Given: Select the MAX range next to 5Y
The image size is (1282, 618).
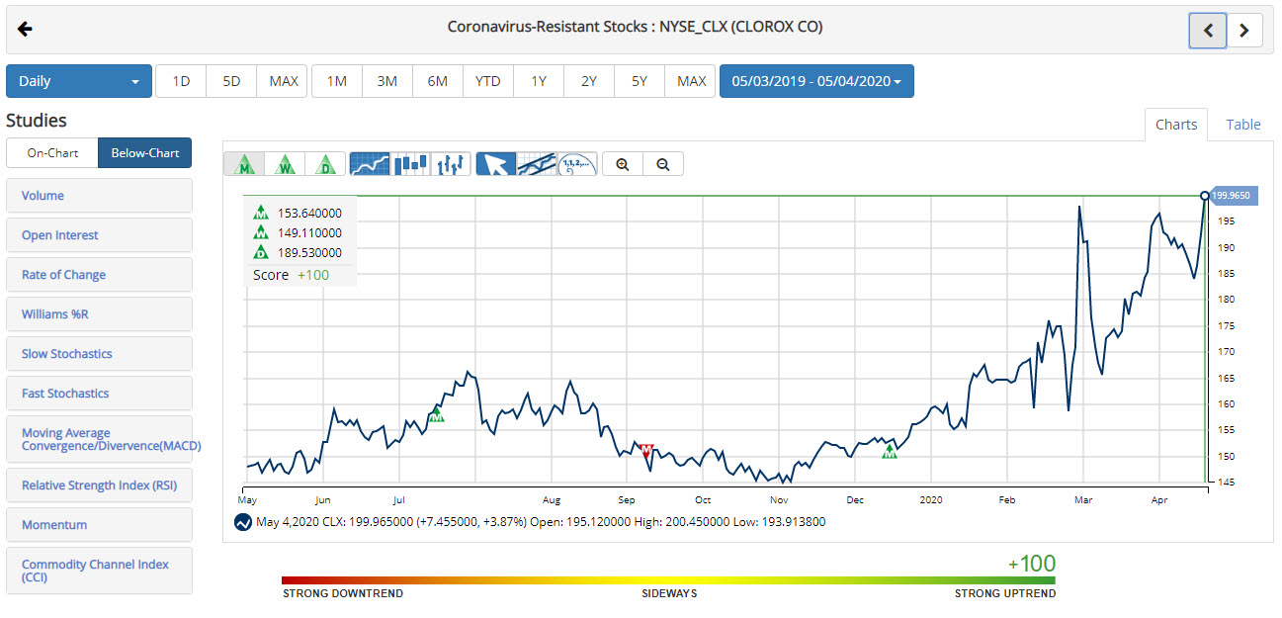Looking at the screenshot, I should [x=691, y=81].
